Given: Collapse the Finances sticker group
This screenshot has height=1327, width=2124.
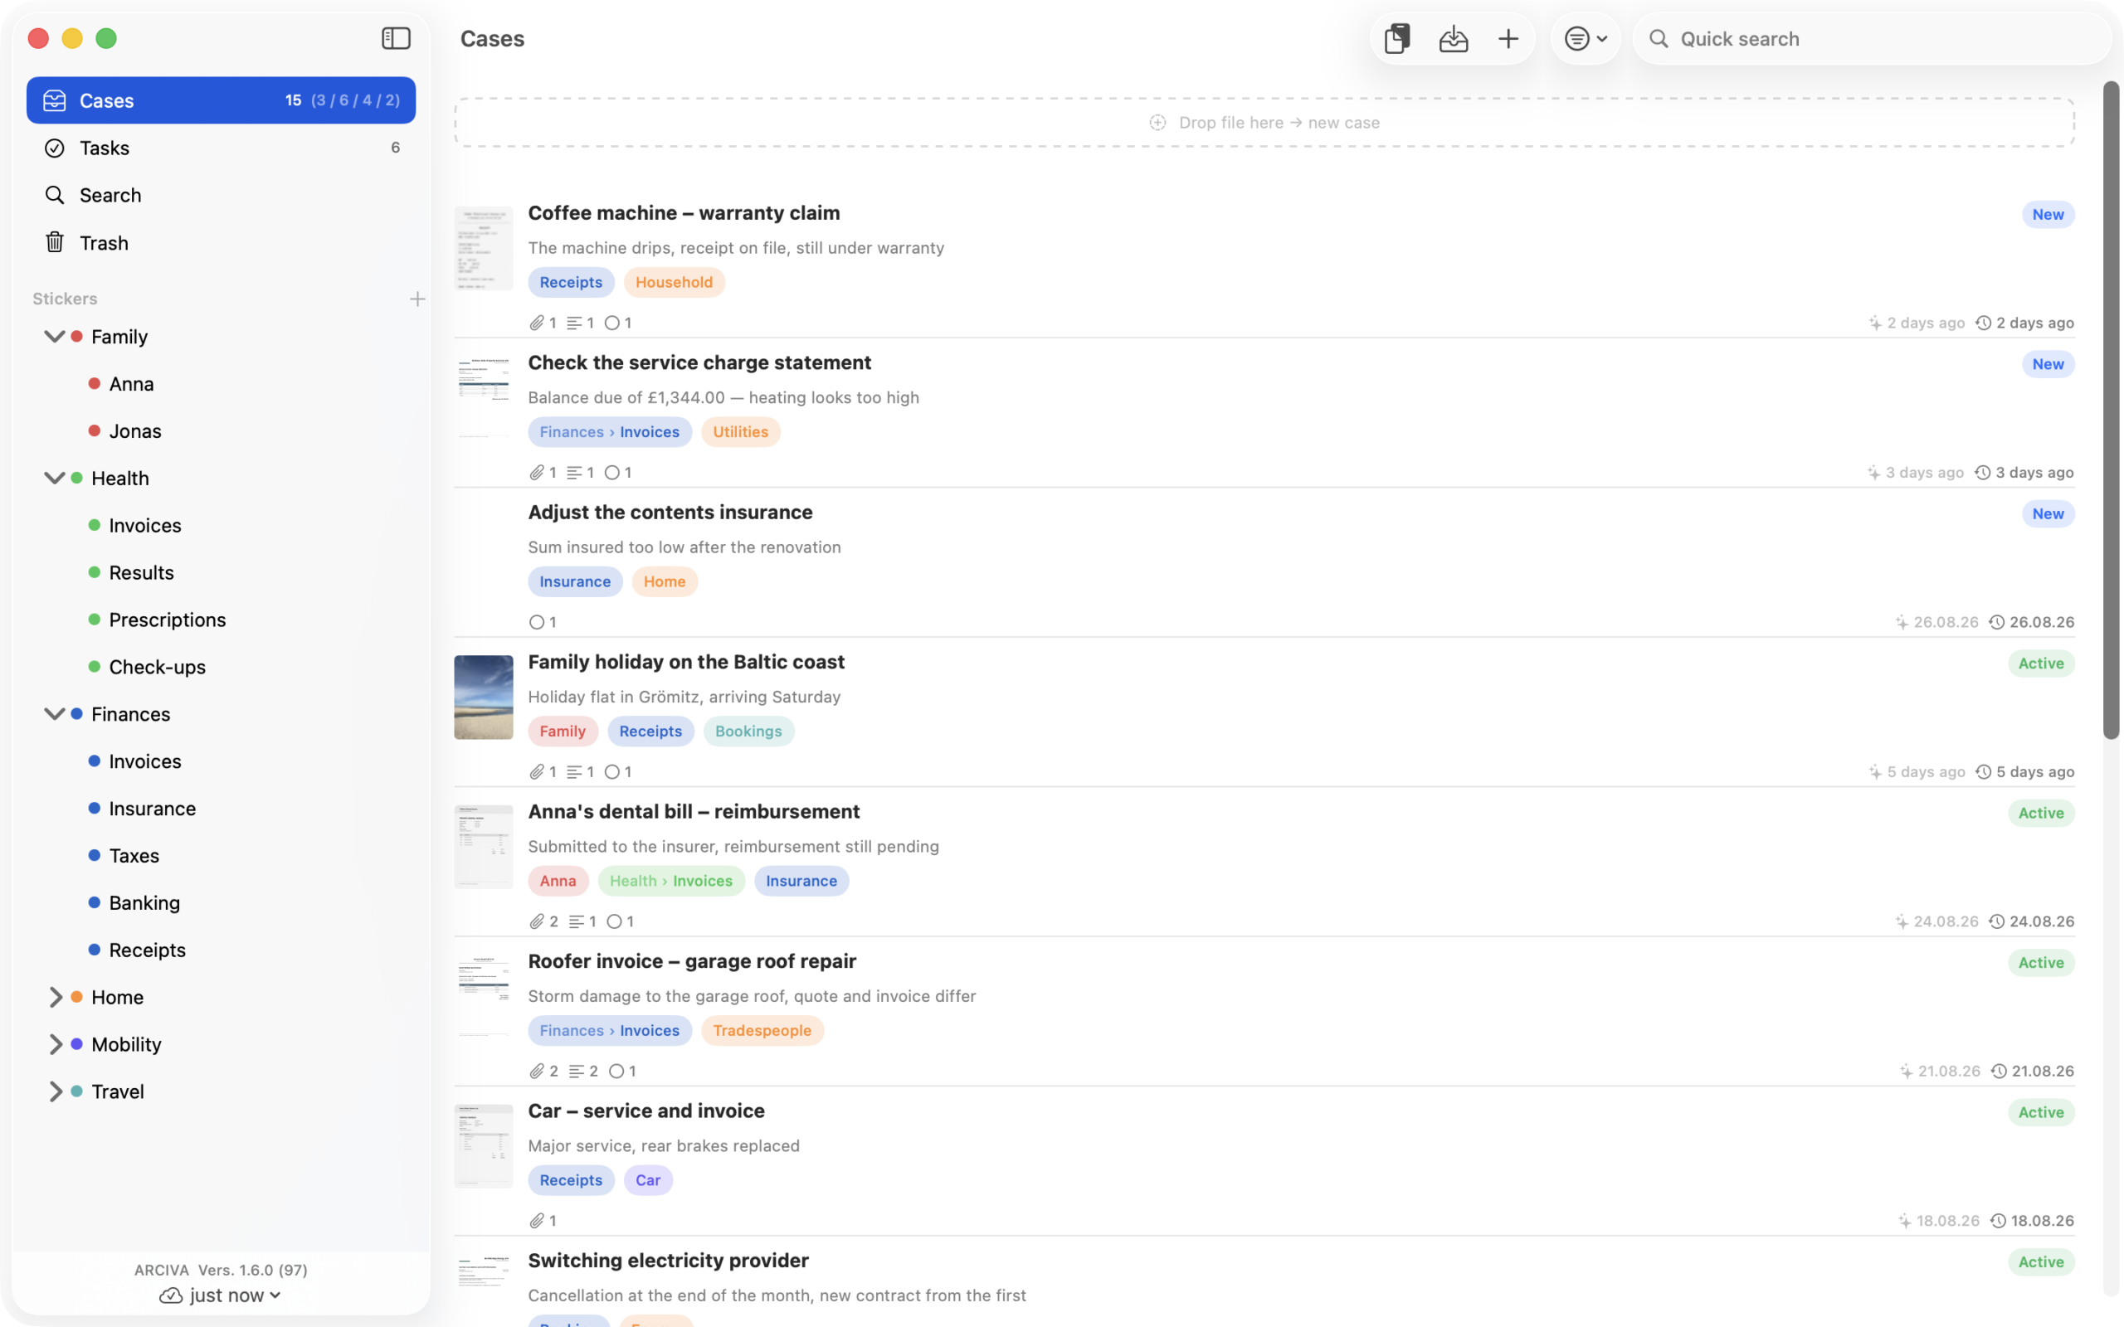Looking at the screenshot, I should [x=55, y=714].
